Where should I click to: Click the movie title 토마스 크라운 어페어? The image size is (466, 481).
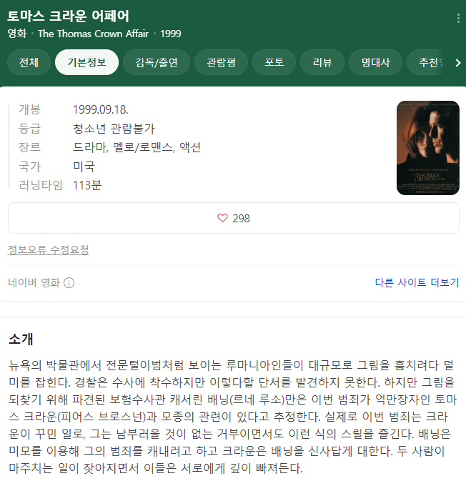tap(68, 16)
